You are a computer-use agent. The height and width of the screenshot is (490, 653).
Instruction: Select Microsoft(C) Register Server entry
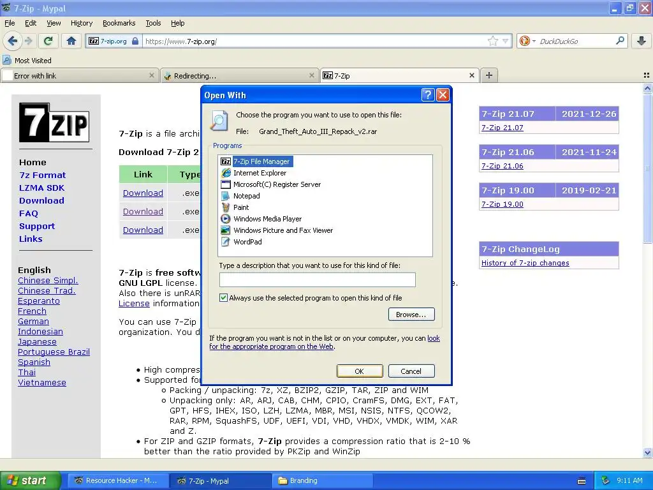tap(270, 184)
